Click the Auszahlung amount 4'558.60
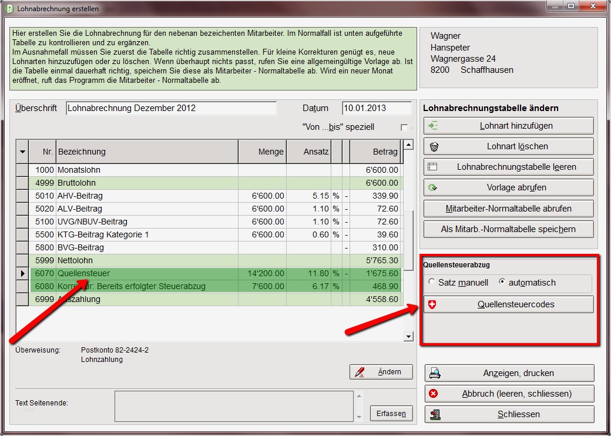This screenshot has width=611, height=436. [x=382, y=299]
